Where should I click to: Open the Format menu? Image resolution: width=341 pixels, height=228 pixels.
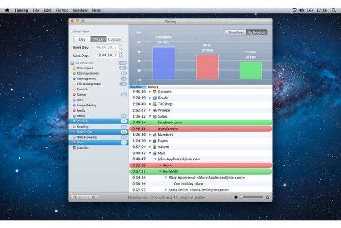62,10
